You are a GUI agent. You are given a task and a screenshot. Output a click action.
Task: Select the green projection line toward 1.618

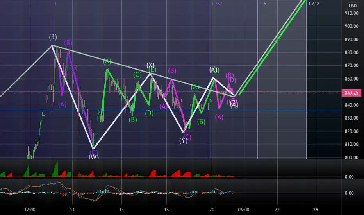(272, 47)
